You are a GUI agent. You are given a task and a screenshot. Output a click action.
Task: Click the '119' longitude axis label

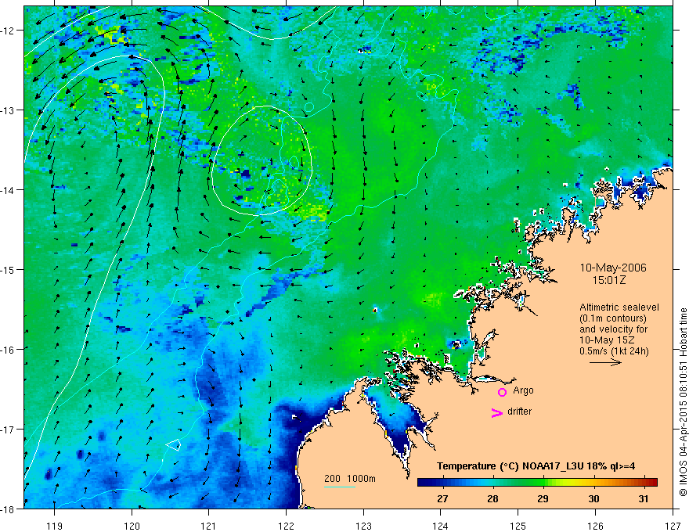click(55, 526)
